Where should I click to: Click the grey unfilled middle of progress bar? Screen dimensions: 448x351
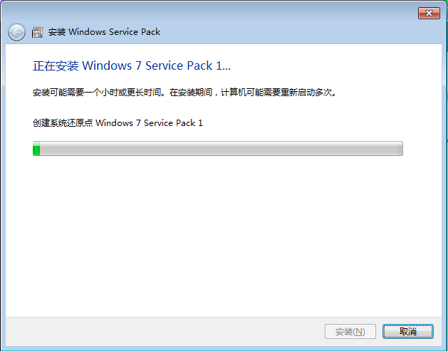(x=221, y=148)
